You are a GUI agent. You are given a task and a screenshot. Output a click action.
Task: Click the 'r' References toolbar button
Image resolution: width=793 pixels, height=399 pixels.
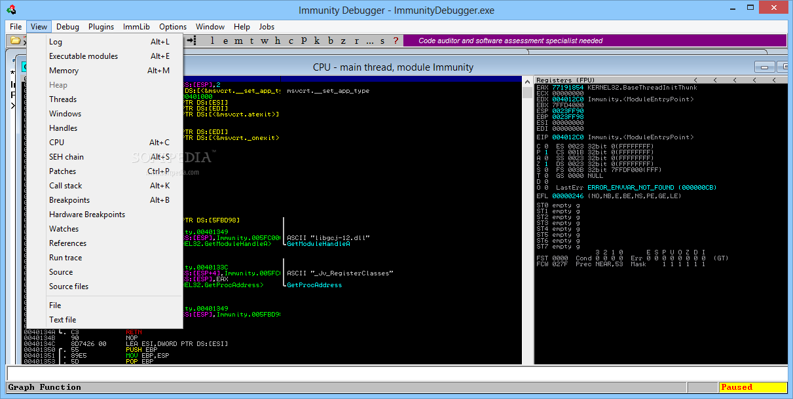(356, 41)
